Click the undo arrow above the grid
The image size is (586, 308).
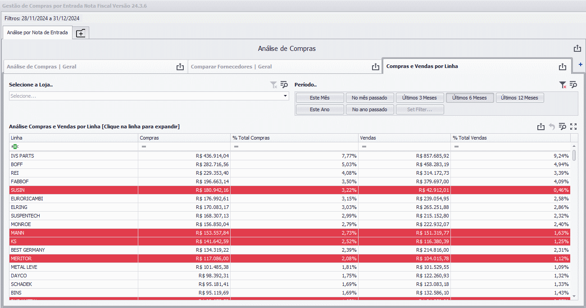coord(552,127)
